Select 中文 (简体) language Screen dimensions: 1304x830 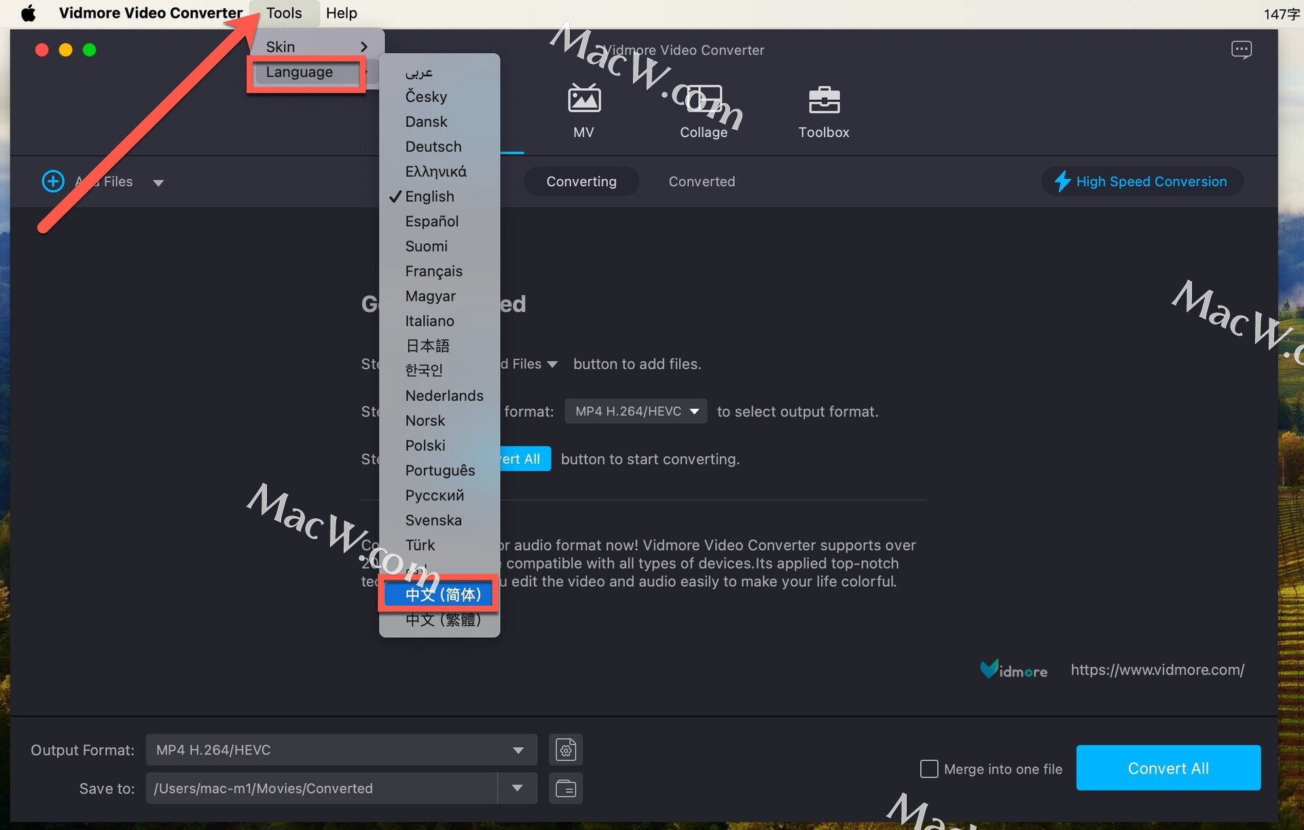point(439,595)
